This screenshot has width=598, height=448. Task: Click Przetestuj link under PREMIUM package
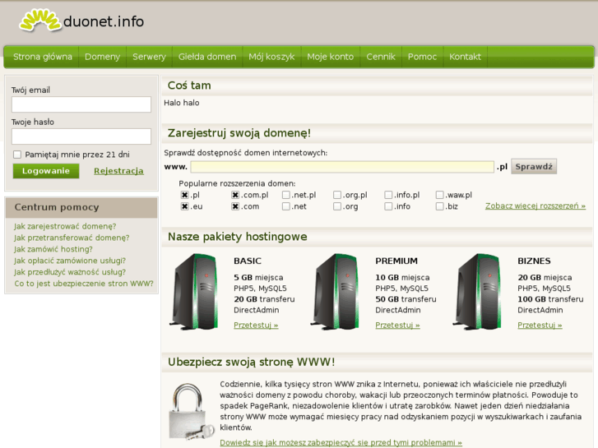click(x=397, y=326)
